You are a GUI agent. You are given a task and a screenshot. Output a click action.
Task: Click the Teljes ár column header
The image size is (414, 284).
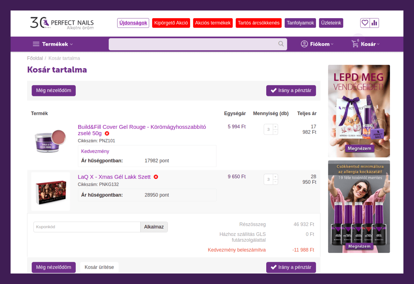307,114
